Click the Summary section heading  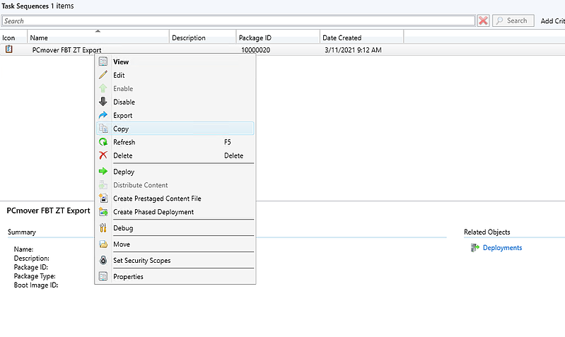click(x=22, y=232)
